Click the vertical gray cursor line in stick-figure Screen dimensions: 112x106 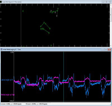coord(21,25)
